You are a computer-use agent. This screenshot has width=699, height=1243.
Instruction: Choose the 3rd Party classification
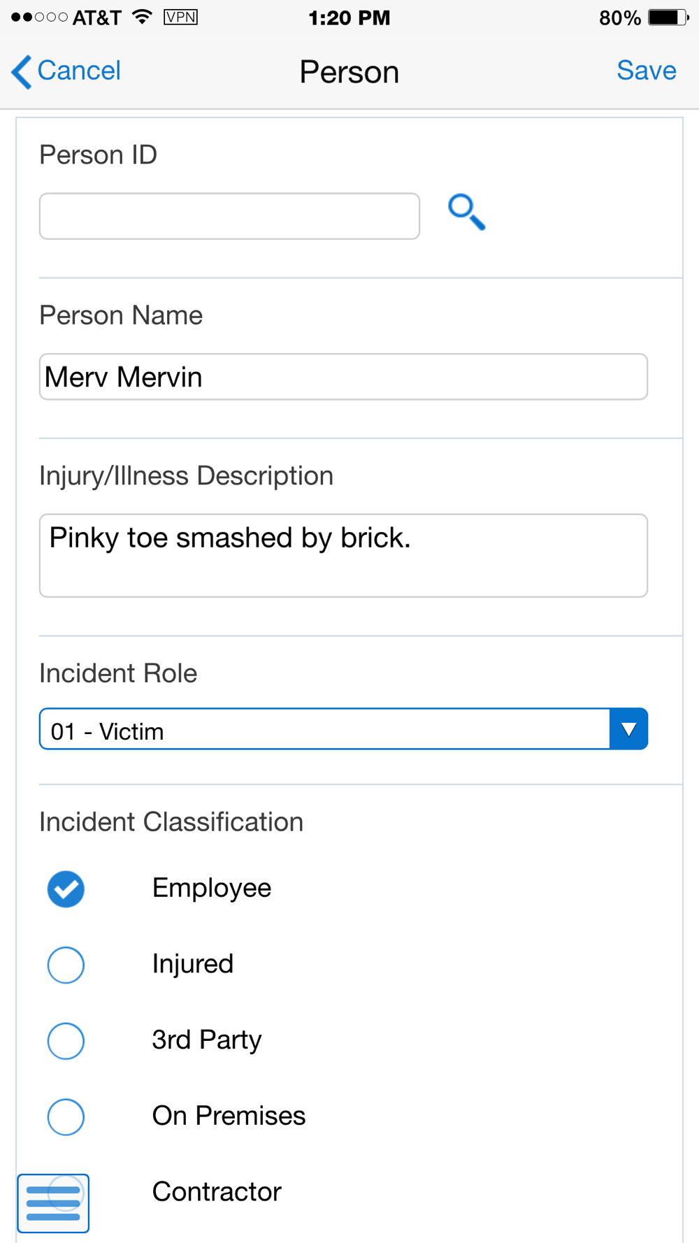[66, 1040]
